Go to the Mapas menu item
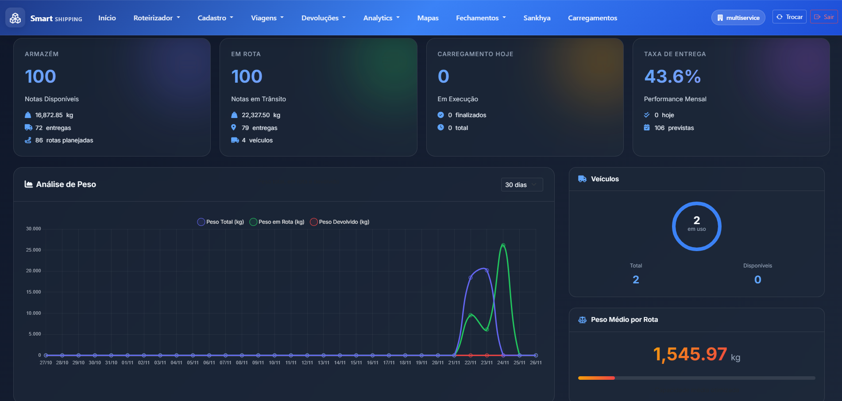Screen dimensions: 842x401 tap(428, 18)
